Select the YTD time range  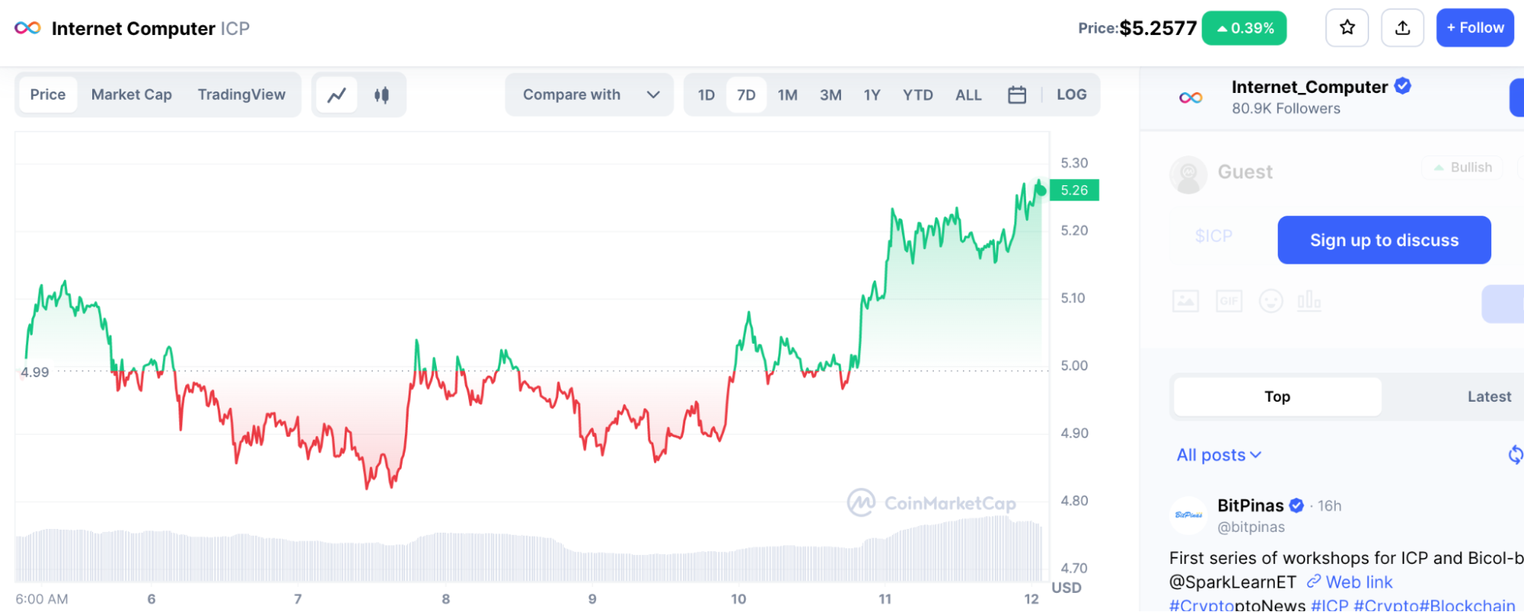918,95
